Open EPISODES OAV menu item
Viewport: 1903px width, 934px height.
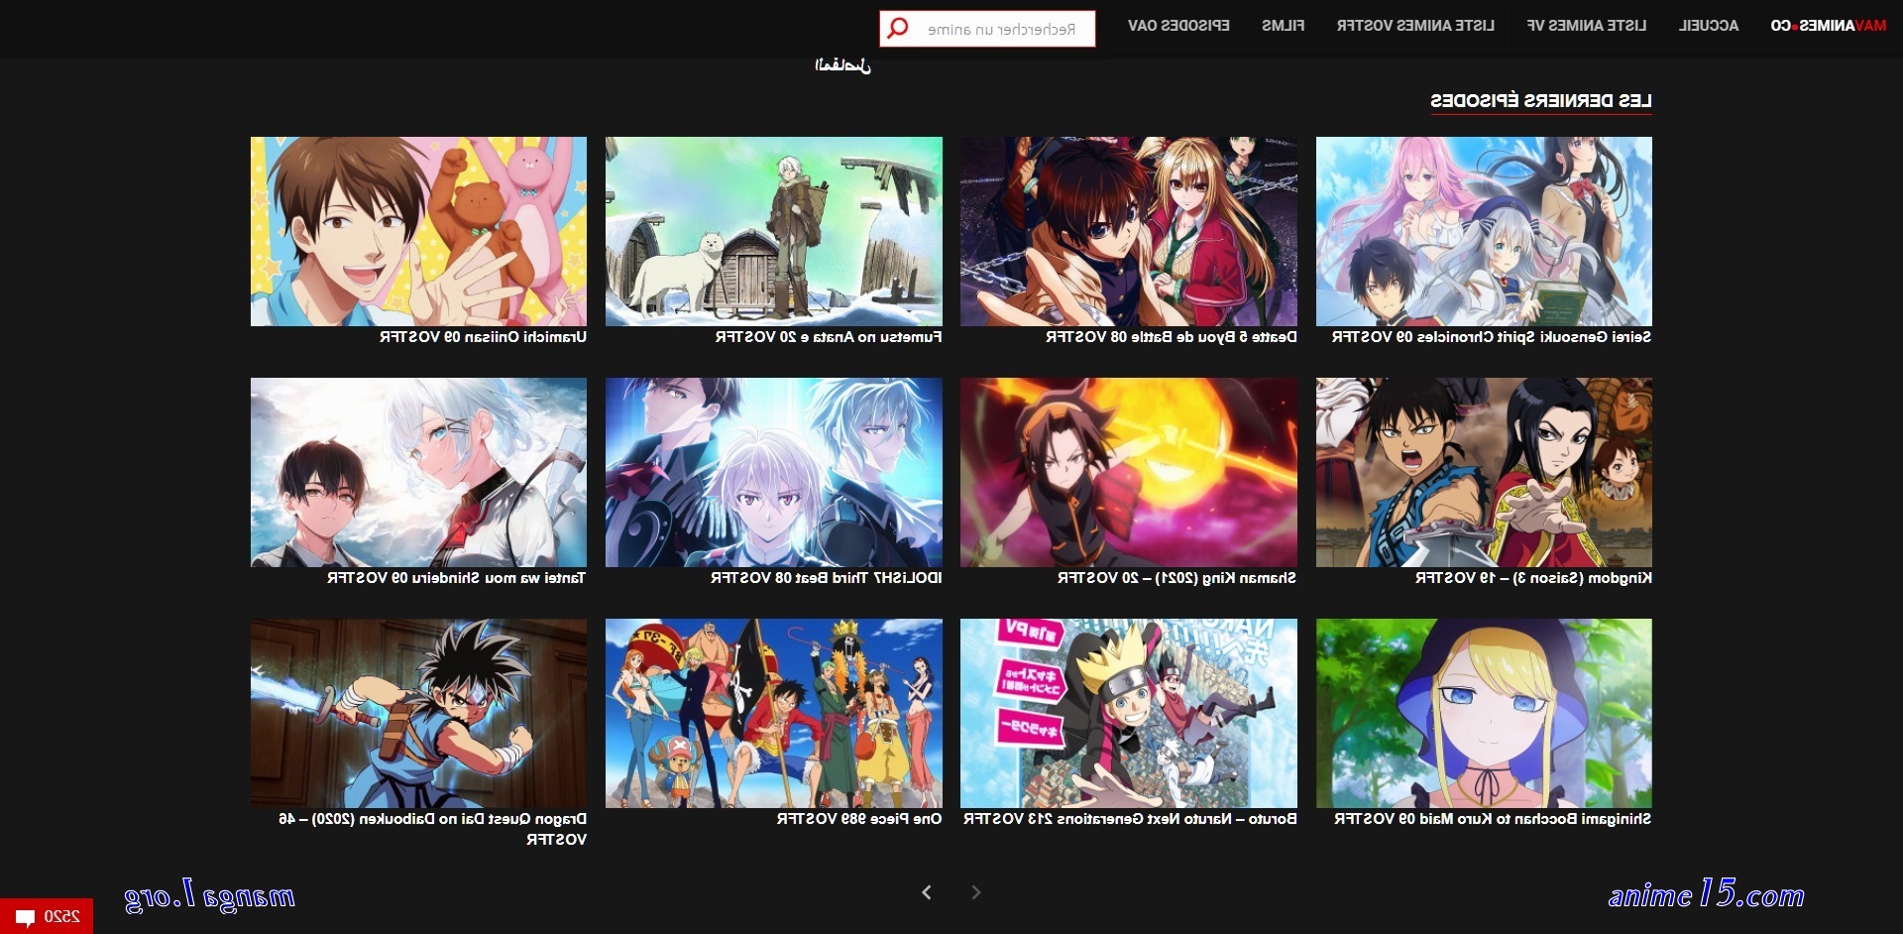(x=1178, y=26)
